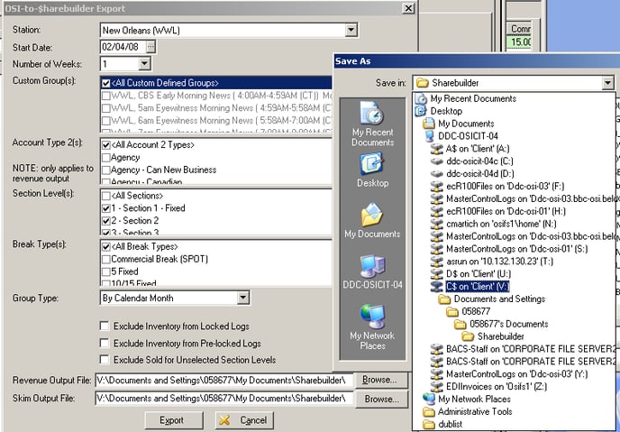Collapse Save in Sharebuilder dropdown arrow
This screenshot has height=432, width=620.
point(607,83)
